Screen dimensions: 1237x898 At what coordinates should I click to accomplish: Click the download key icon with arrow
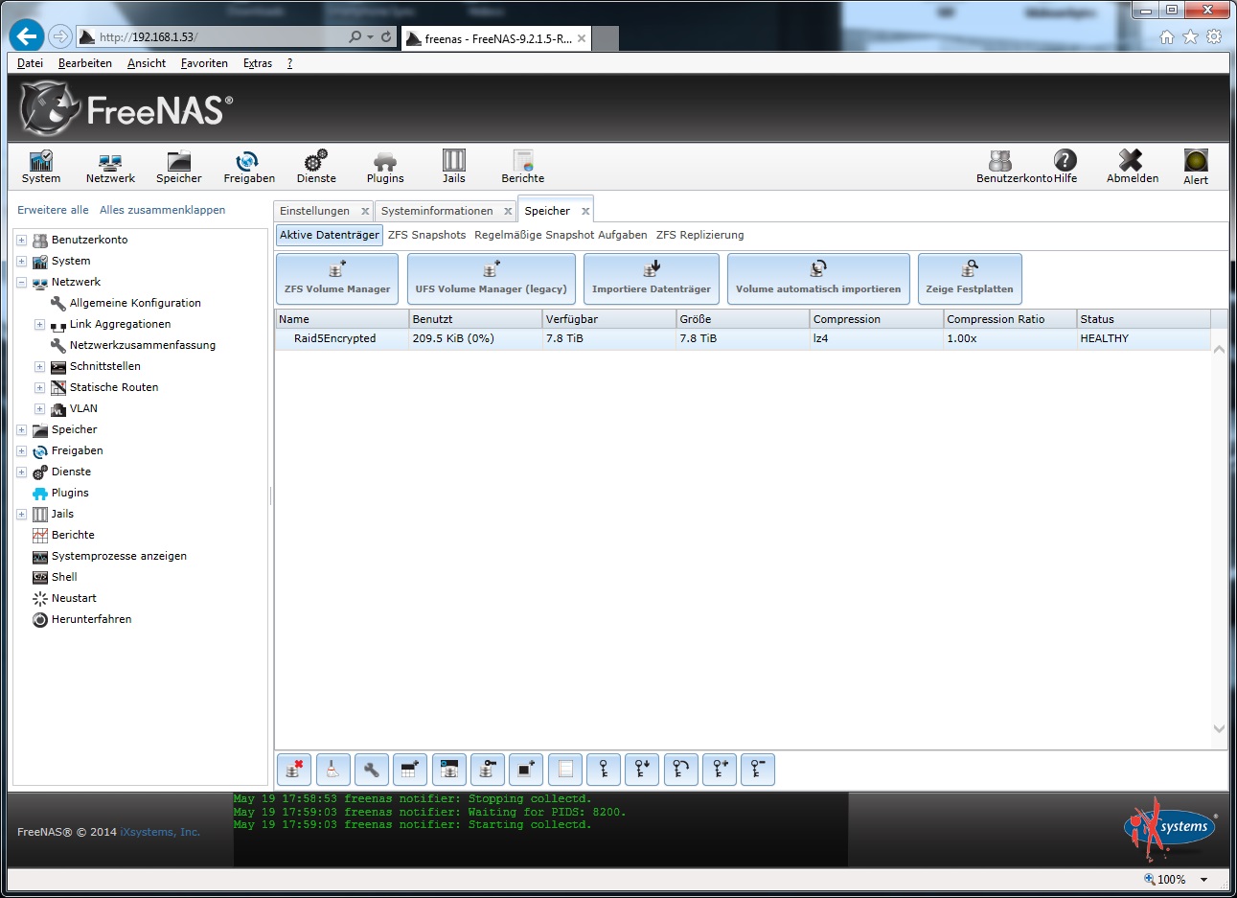(642, 769)
